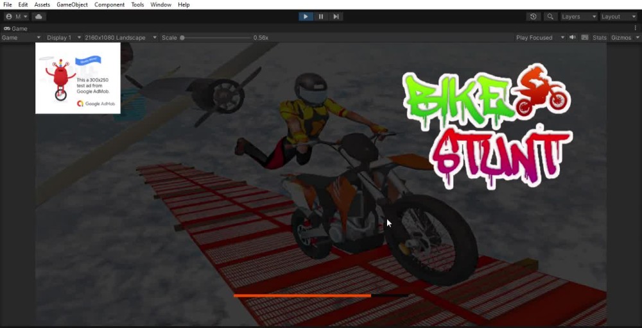Select the Game tab

pyautogui.click(x=15, y=28)
